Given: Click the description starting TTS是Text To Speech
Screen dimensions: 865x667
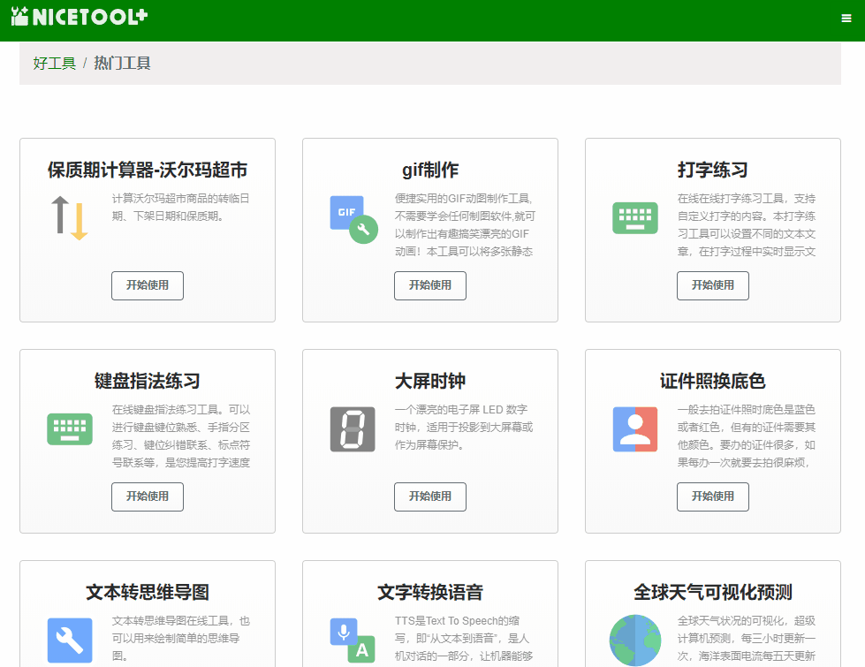Looking at the screenshot, I should coord(464,639).
